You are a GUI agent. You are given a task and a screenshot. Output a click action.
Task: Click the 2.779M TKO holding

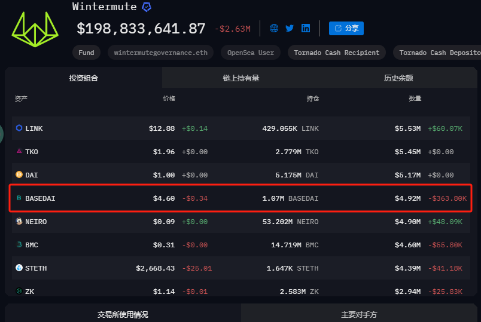click(x=297, y=152)
